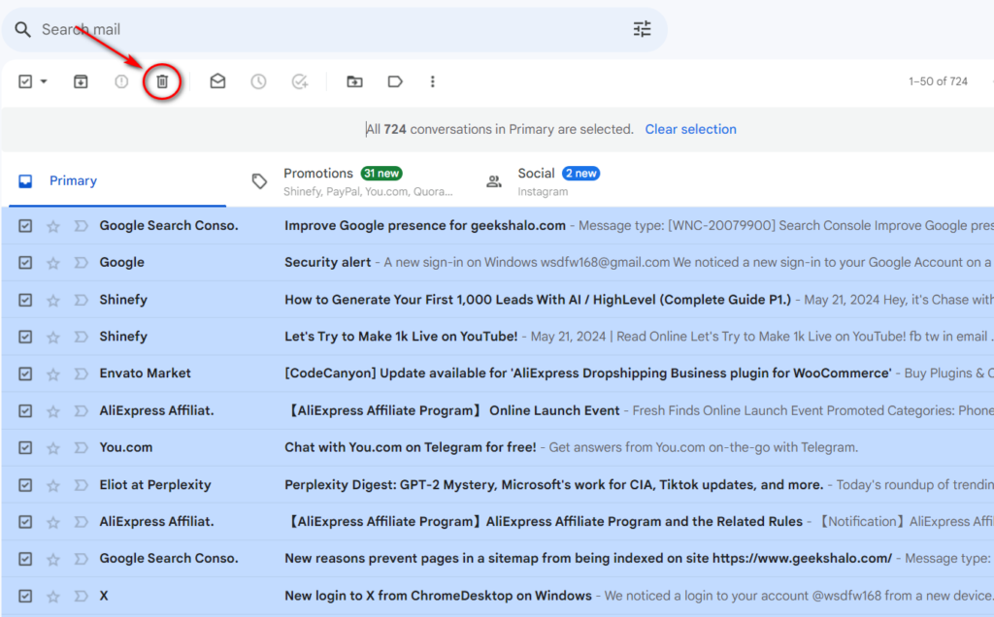The image size is (994, 617).
Task: Star the Google Security alert email
Action: tap(53, 263)
